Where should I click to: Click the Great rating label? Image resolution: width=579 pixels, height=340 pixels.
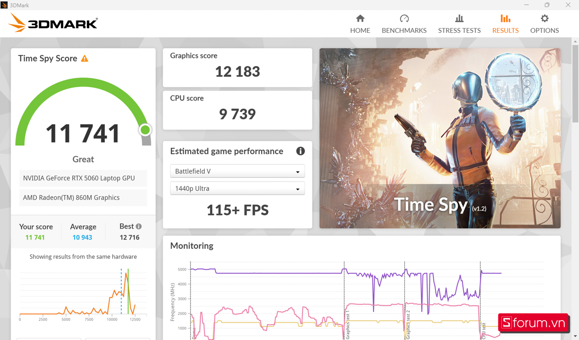click(83, 159)
